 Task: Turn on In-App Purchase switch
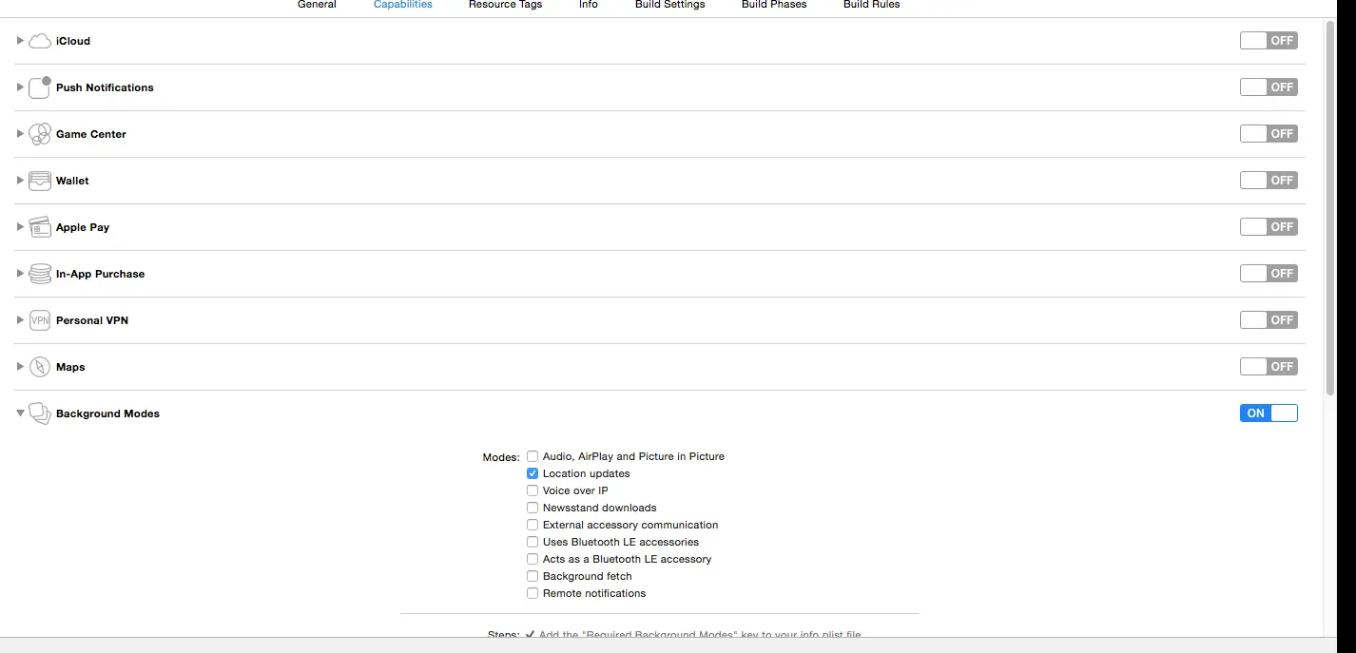[x=1269, y=274]
